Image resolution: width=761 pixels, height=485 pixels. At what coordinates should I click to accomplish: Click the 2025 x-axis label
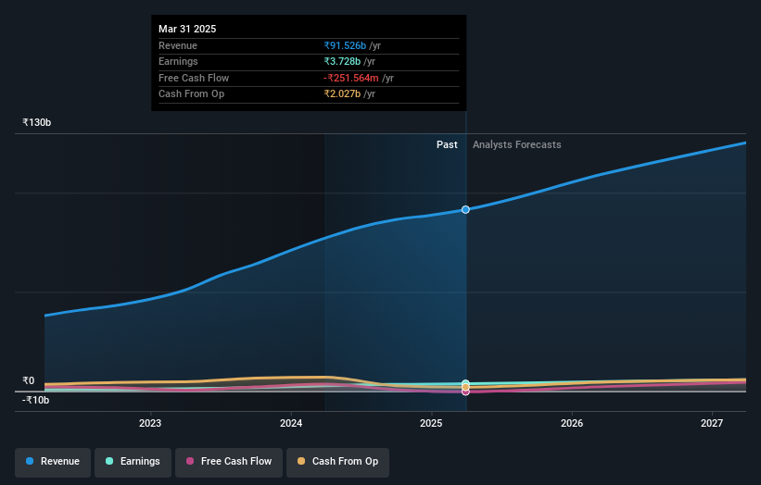pos(431,424)
